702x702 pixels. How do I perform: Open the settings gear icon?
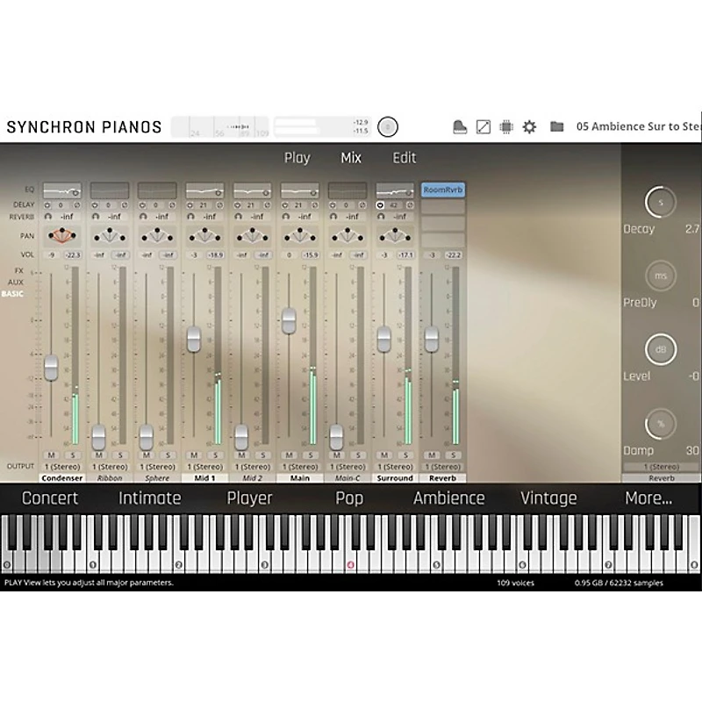coord(528,126)
